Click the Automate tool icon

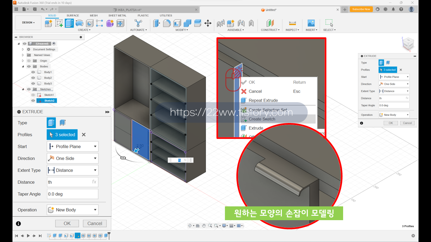(x=138, y=23)
